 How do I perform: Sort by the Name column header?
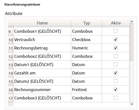(x=42, y=23)
